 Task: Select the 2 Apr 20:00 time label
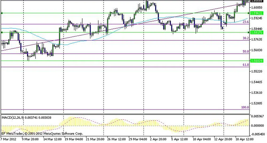(x=158, y=139)
